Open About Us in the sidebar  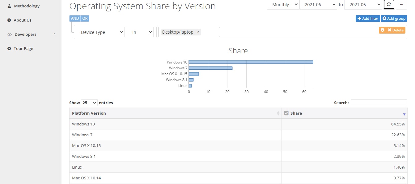23,20
